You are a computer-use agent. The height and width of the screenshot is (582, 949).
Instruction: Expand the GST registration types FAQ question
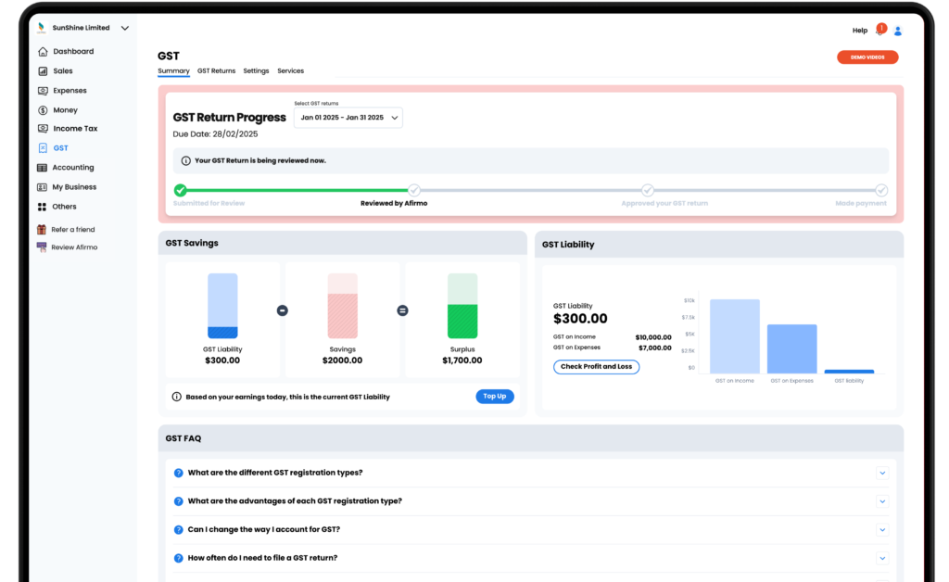pyautogui.click(x=882, y=473)
